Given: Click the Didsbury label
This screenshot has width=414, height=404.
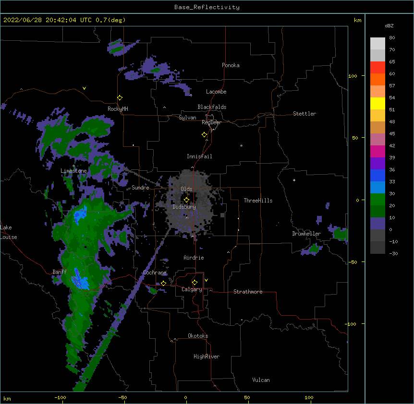Looking at the screenshot, I should [184, 207].
